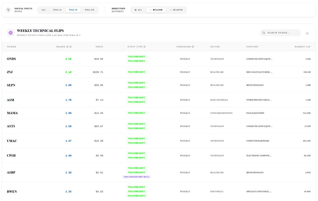Open the SEPN ticker
318x201 pixels.
point(11,85)
